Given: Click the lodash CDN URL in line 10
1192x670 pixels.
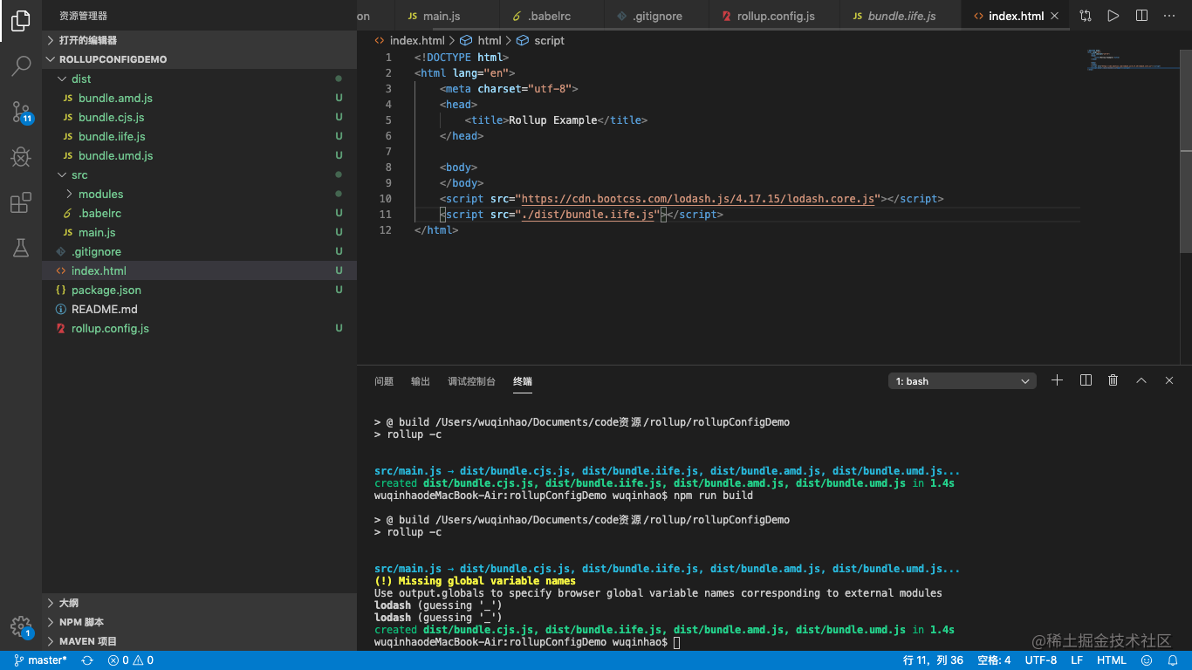Looking at the screenshot, I should 698,199.
